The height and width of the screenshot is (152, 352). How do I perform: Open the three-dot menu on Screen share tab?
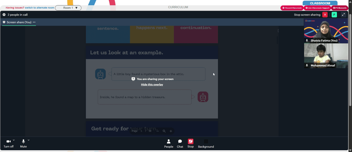(34, 22)
